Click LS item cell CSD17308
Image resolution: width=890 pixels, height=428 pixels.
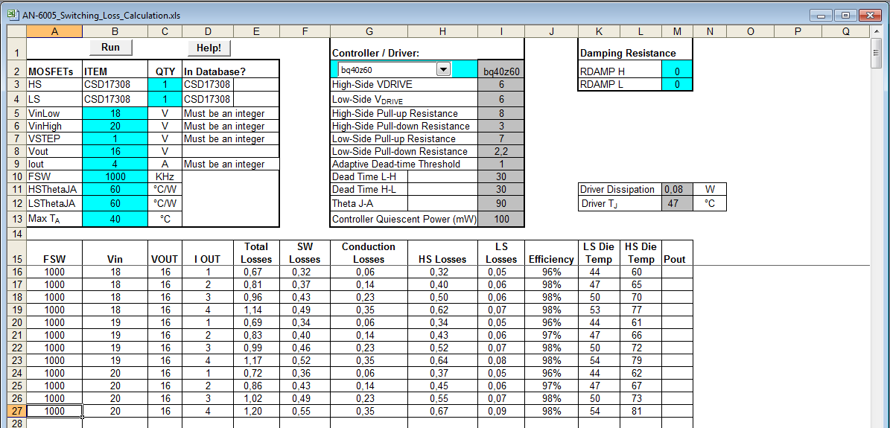click(115, 99)
